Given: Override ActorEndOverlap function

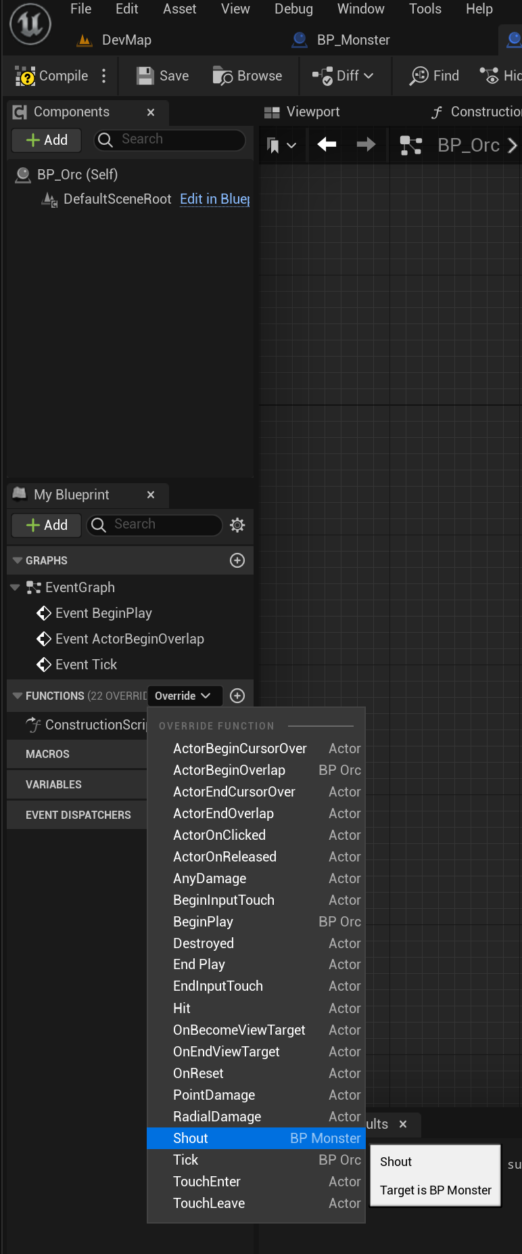Looking at the screenshot, I should [256, 813].
